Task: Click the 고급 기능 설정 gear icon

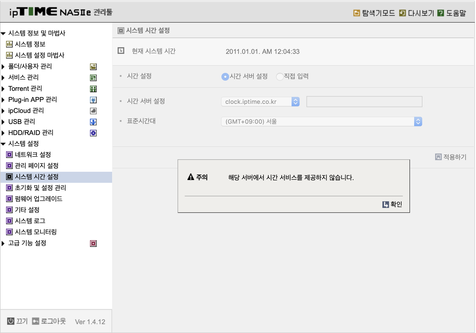Action: (x=93, y=243)
